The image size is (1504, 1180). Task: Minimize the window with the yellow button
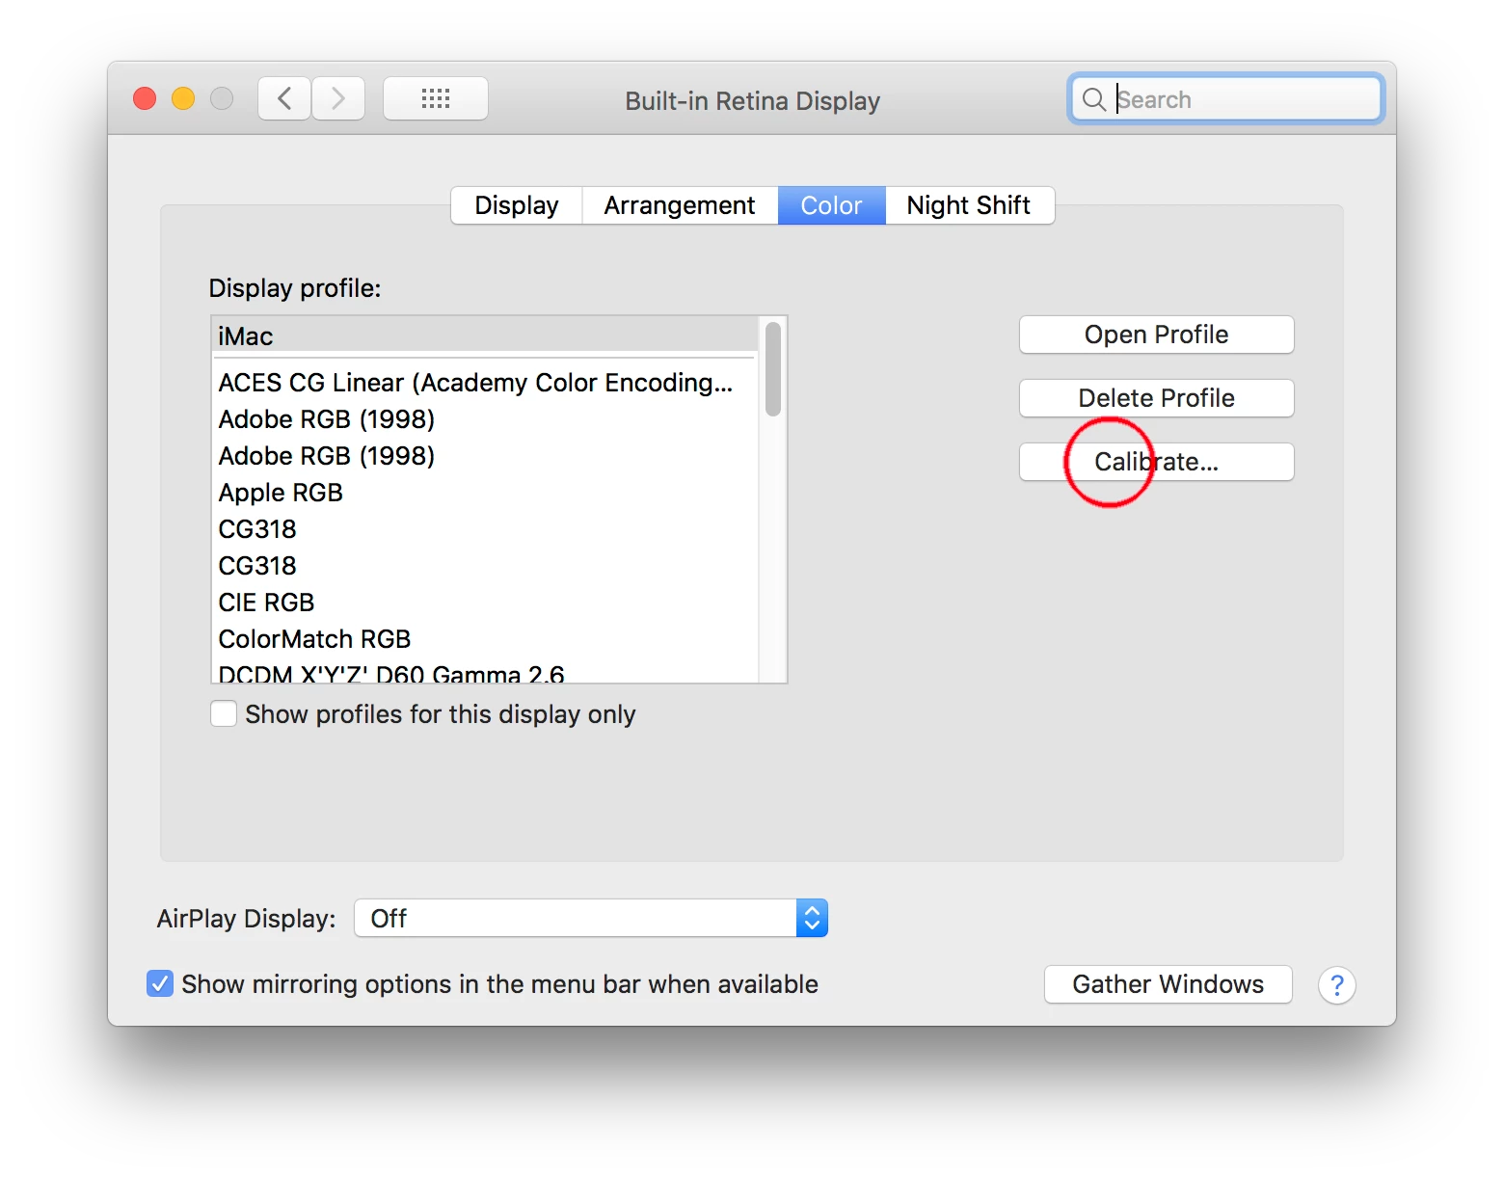click(183, 98)
